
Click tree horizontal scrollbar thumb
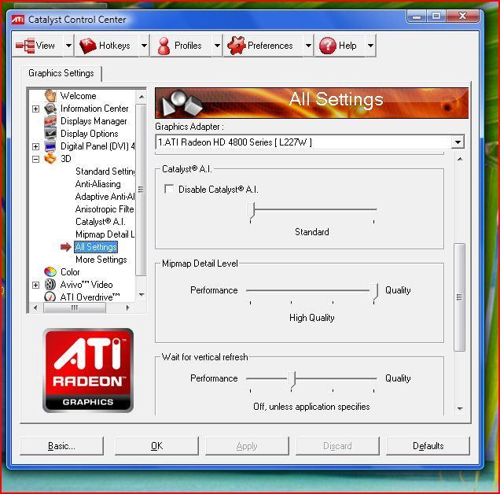[x=75, y=308]
